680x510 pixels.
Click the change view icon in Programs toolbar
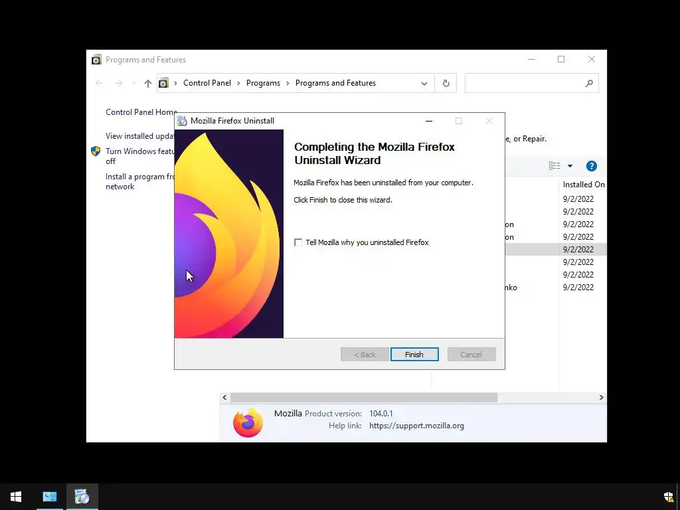tap(554, 165)
